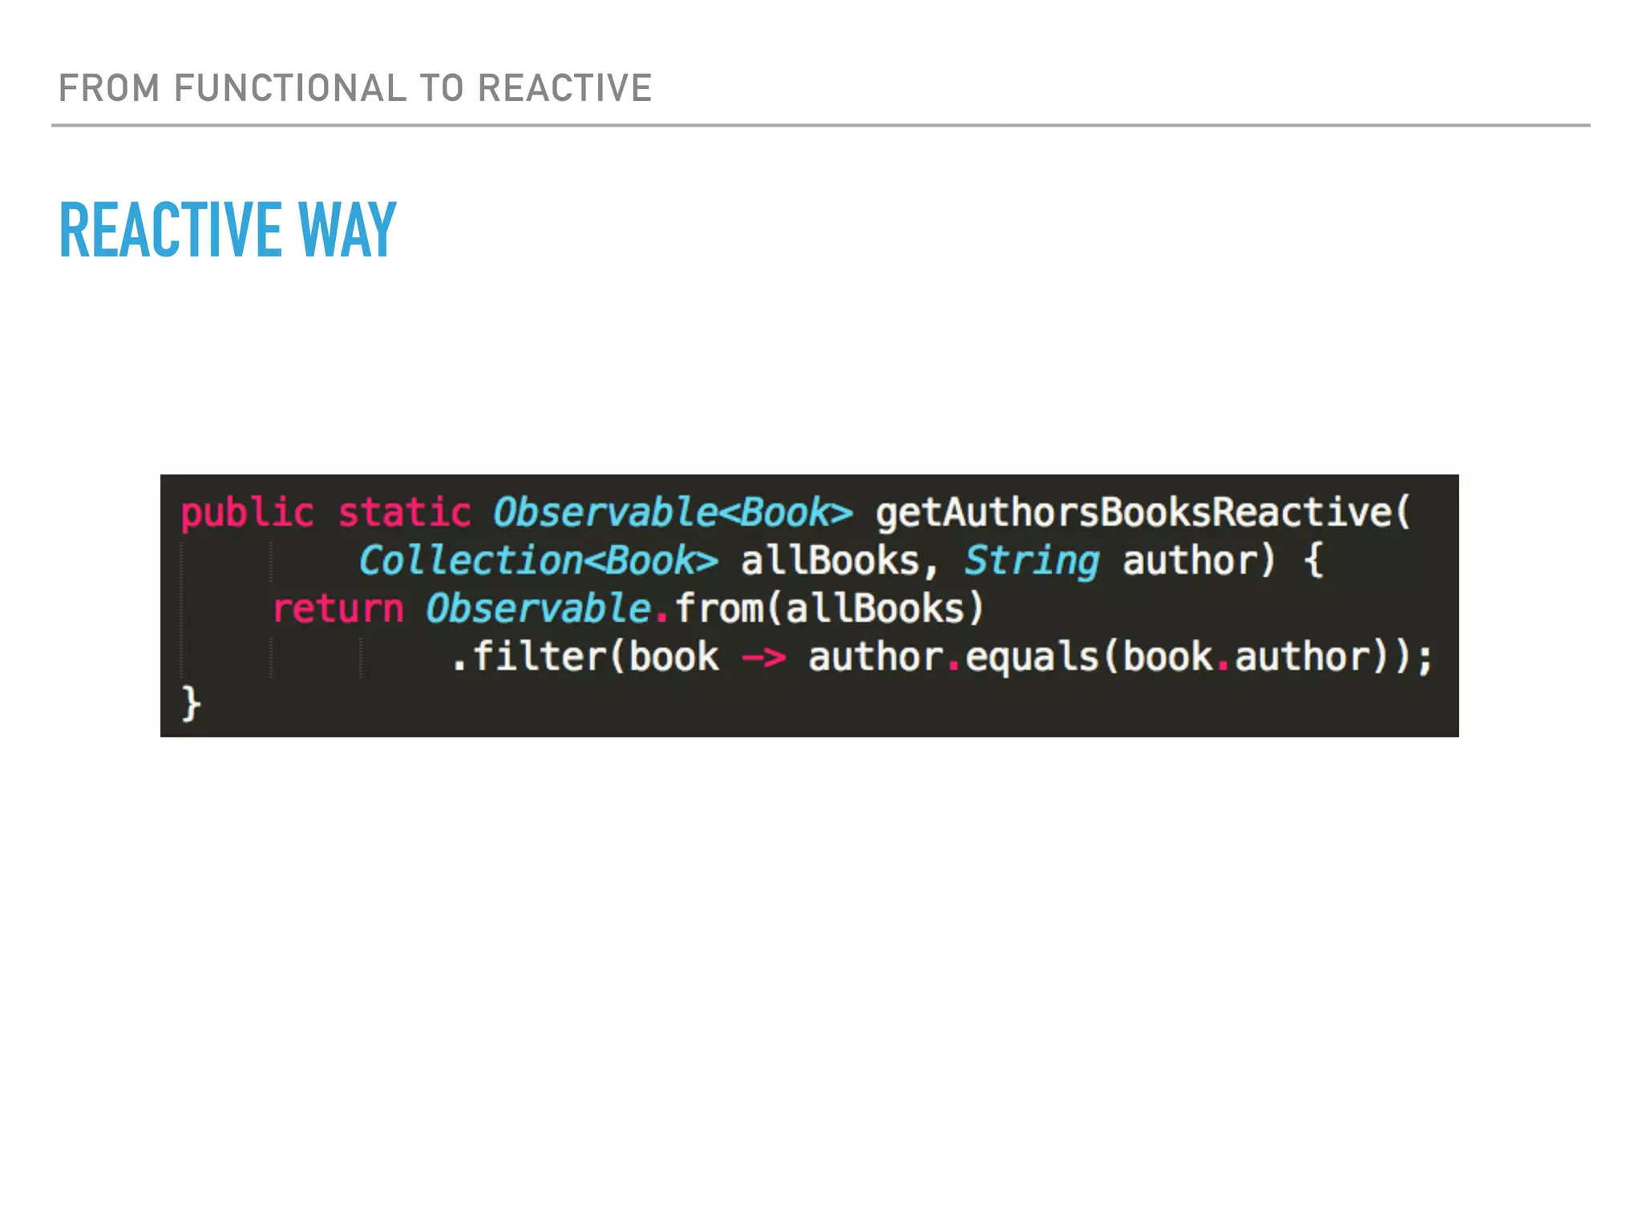The image size is (1642, 1231).
Task: Click the 'String' type keyword
Action: point(1031,562)
